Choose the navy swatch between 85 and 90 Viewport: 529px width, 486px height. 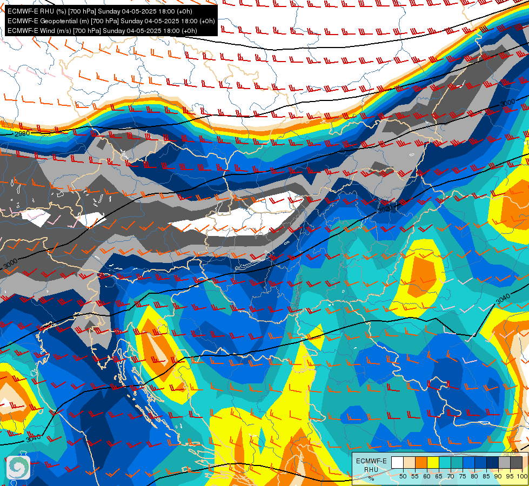[x=493, y=462]
